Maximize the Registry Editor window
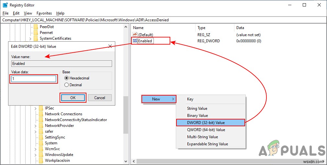This screenshot has width=327, height=165. pyautogui.click(x=304, y=5)
